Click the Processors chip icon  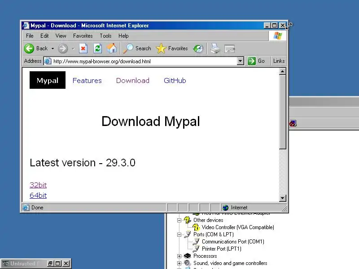pyautogui.click(x=188, y=256)
